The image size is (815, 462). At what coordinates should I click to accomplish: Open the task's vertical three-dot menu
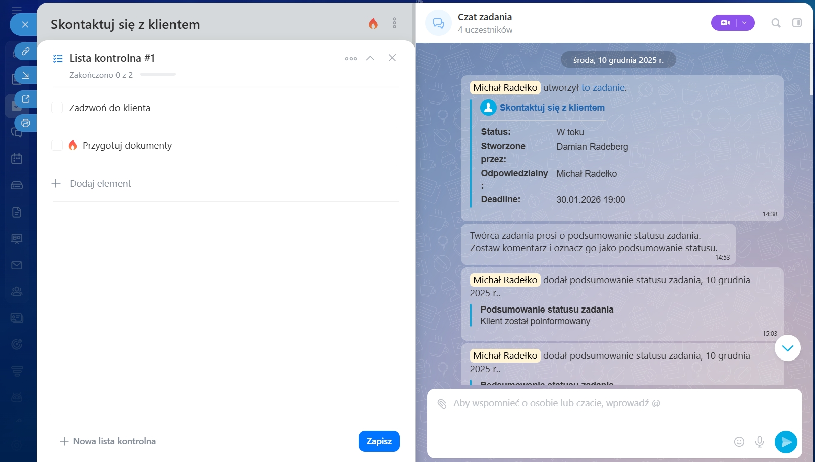click(x=394, y=23)
